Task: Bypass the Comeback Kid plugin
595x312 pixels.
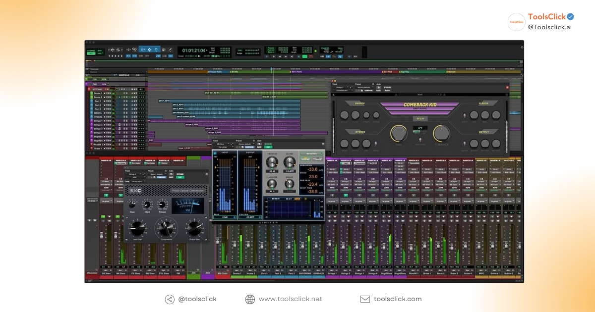Action: (387, 88)
